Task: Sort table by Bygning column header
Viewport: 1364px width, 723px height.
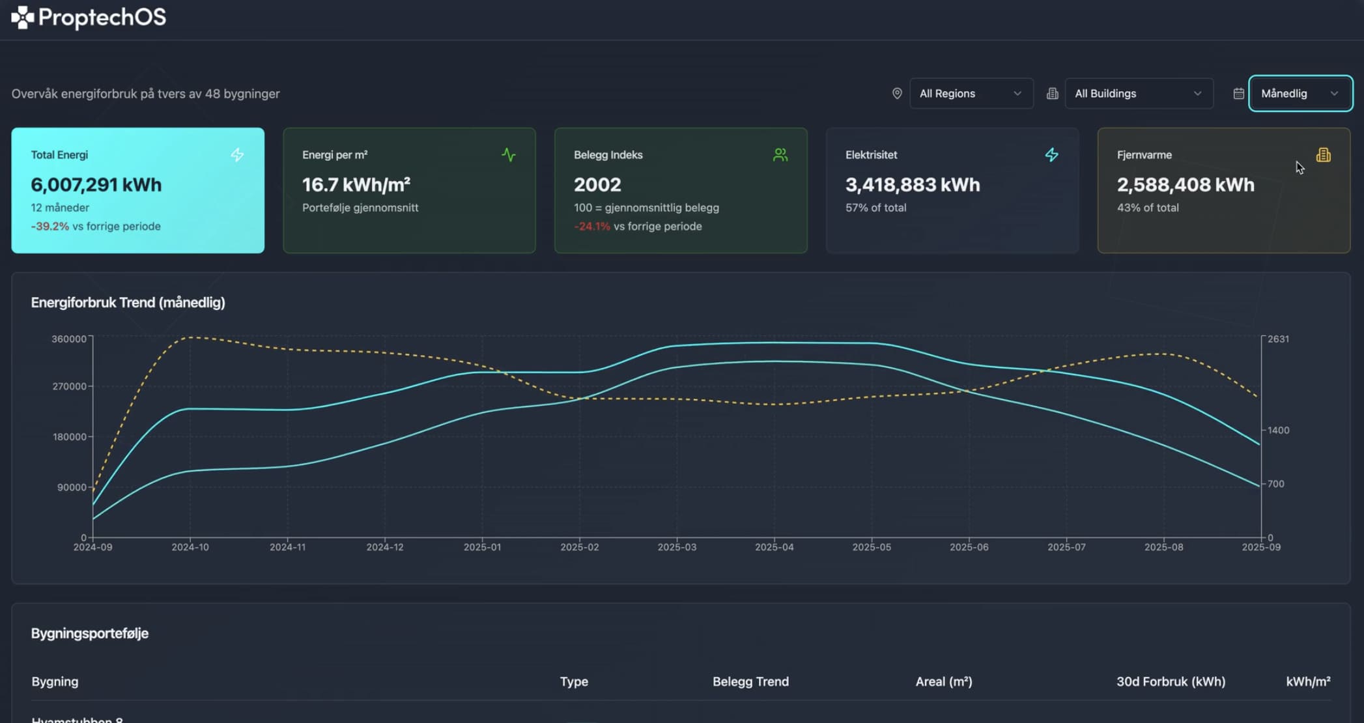Action: pos(55,681)
